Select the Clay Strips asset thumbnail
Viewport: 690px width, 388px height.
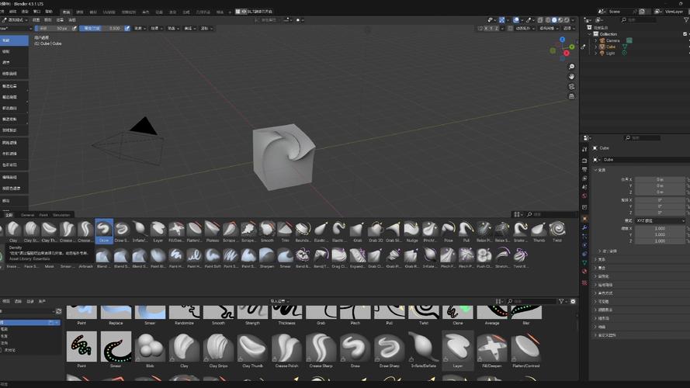click(218, 350)
